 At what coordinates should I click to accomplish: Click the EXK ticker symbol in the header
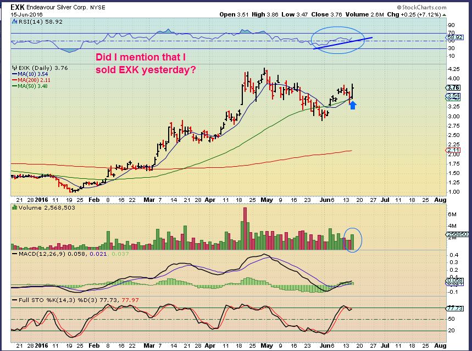point(18,7)
